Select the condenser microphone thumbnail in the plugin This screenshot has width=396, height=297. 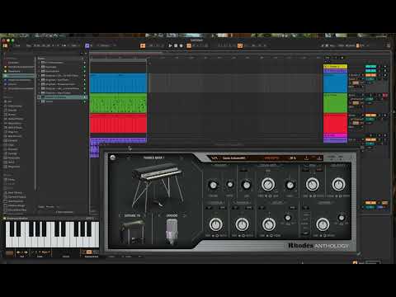tap(172, 232)
